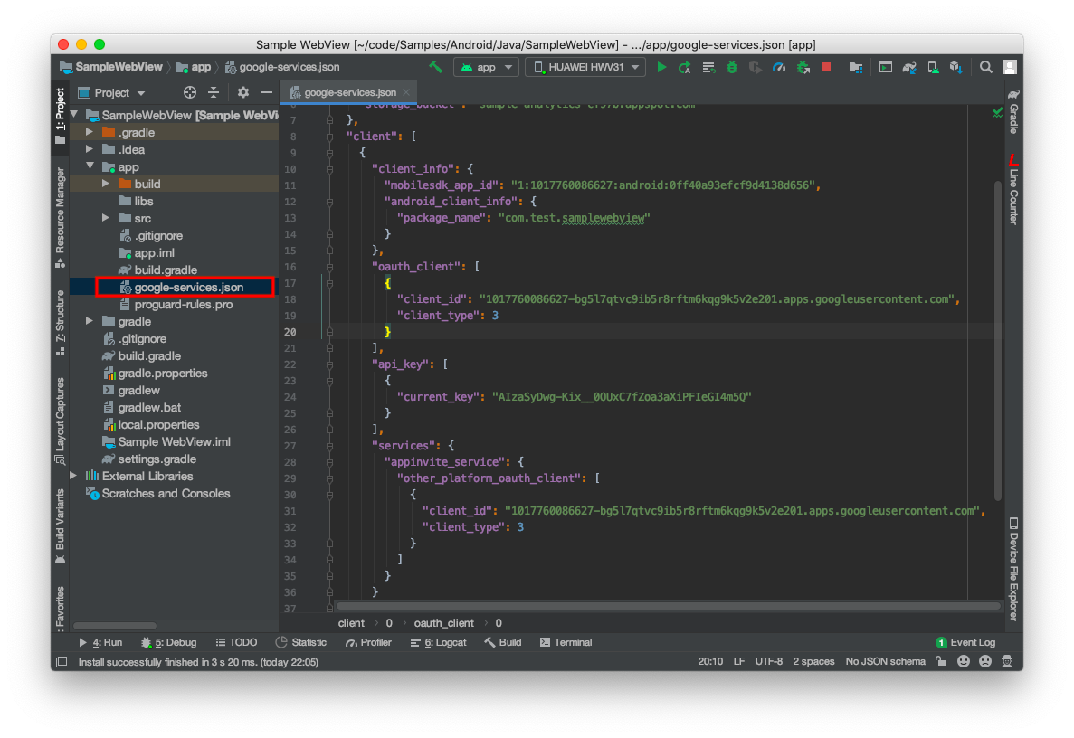Screen dimensions: 1074x738
Task: Open the 5: Debug tool window
Action: (168, 642)
